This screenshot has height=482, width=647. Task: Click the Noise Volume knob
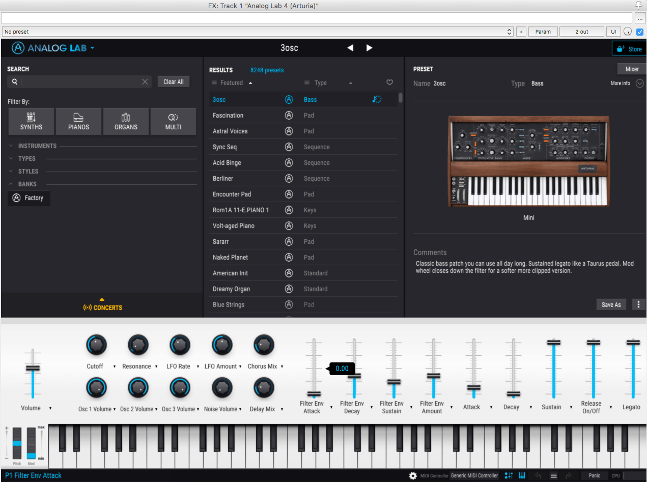221,388
